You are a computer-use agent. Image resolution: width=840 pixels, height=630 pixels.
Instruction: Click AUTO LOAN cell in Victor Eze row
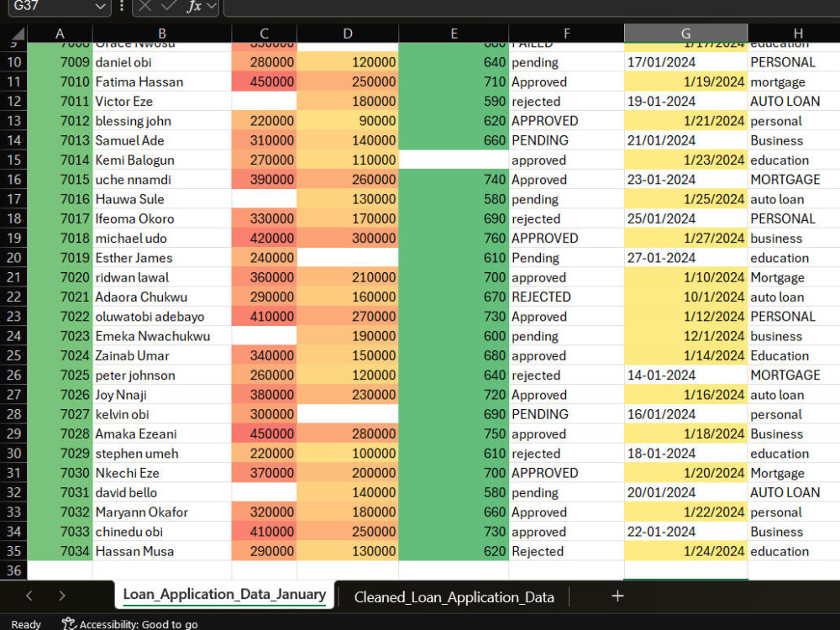pos(794,102)
